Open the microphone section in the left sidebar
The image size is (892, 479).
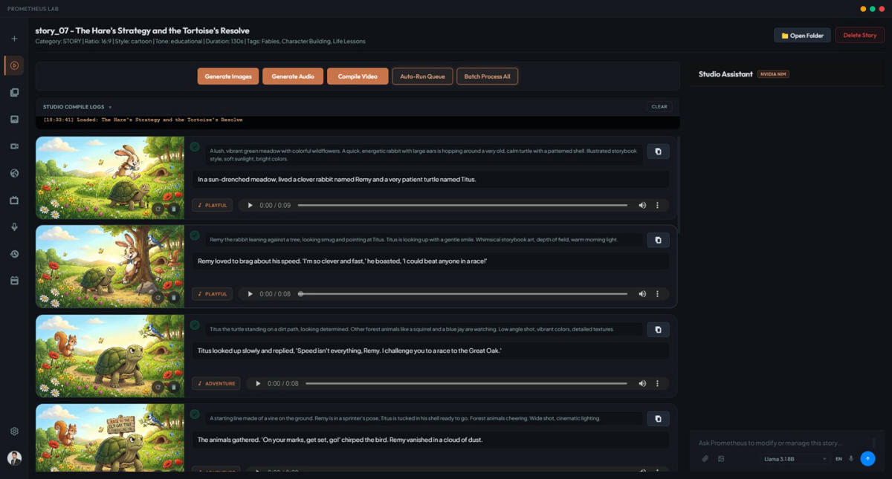[x=14, y=227]
